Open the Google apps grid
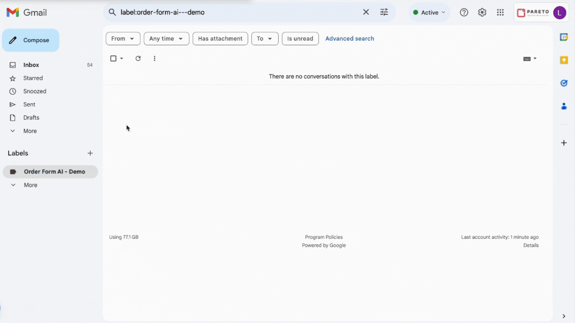 (500, 12)
